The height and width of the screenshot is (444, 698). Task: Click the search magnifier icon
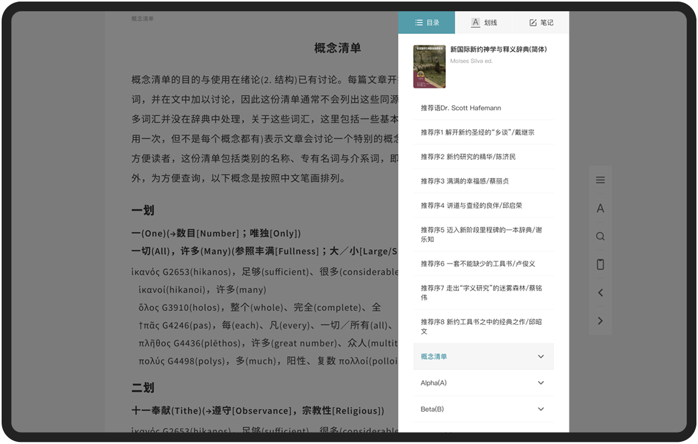[x=600, y=236]
